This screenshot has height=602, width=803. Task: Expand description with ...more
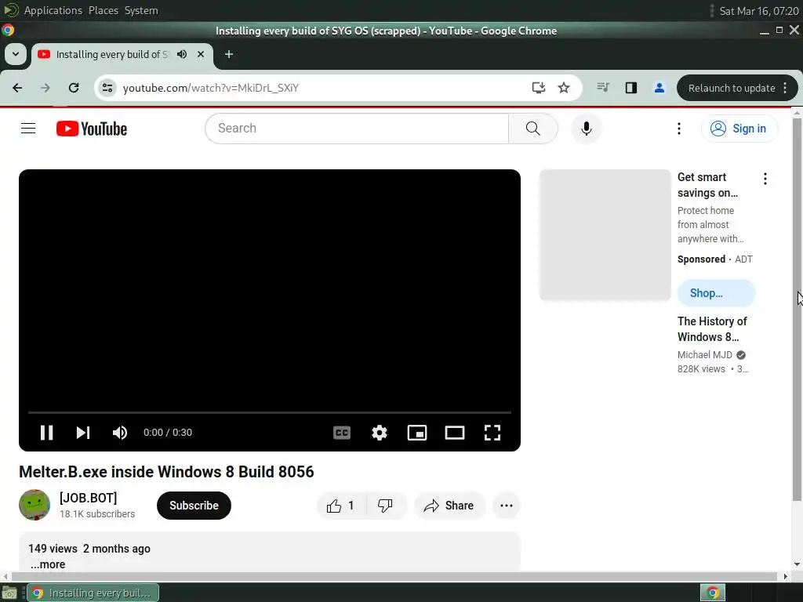pyautogui.click(x=48, y=564)
